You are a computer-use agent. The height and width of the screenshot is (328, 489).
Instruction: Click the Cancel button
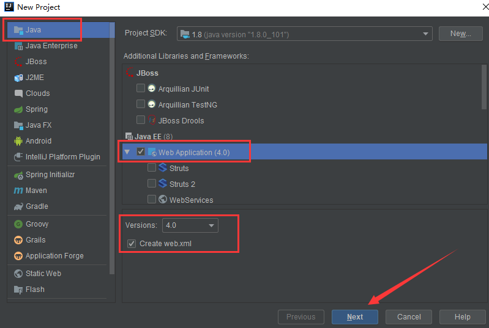pyautogui.click(x=409, y=317)
